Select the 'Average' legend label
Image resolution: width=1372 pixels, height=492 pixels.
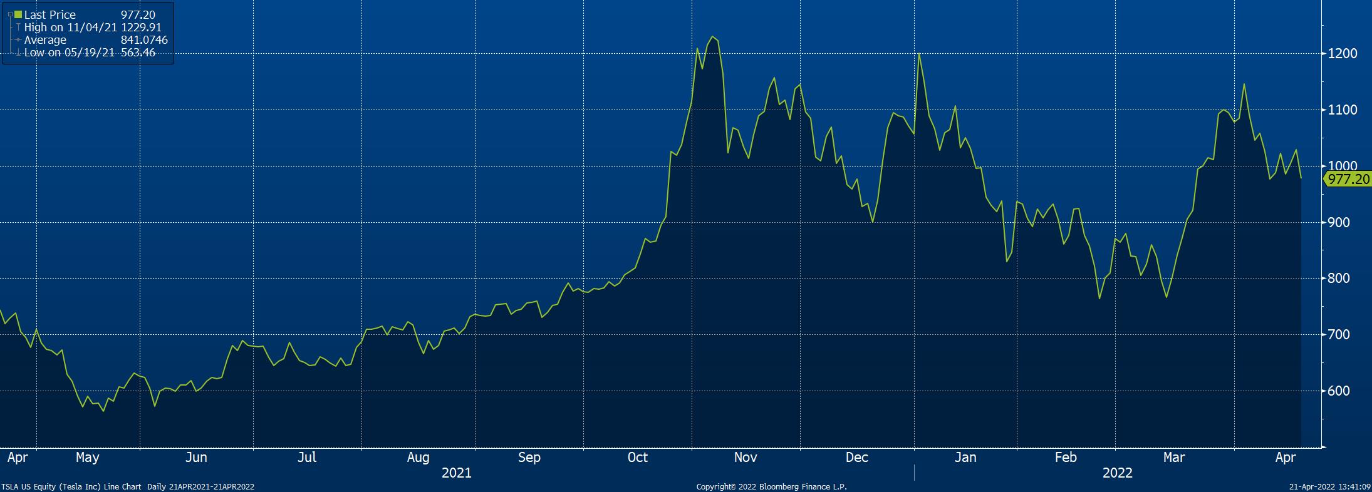pos(45,40)
